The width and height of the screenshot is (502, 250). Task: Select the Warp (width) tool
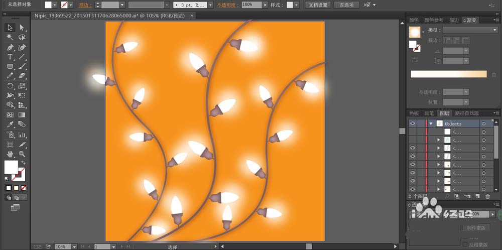point(10,95)
